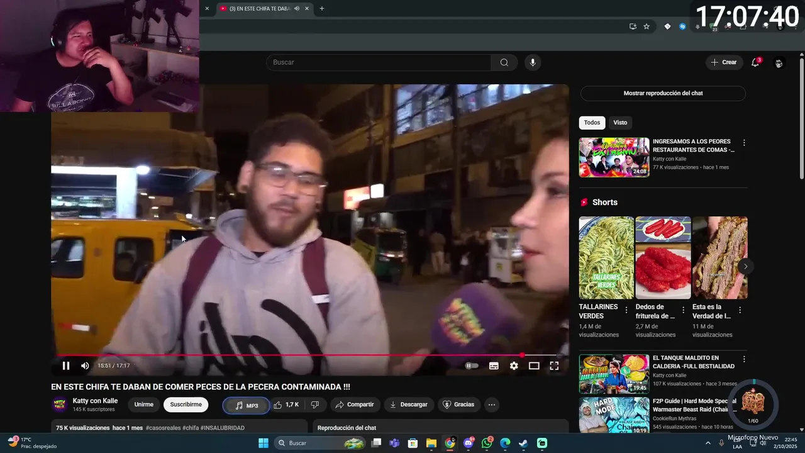Open El Tanque Maldito en Calderia video
This screenshot has height=453, width=805.
click(614, 374)
